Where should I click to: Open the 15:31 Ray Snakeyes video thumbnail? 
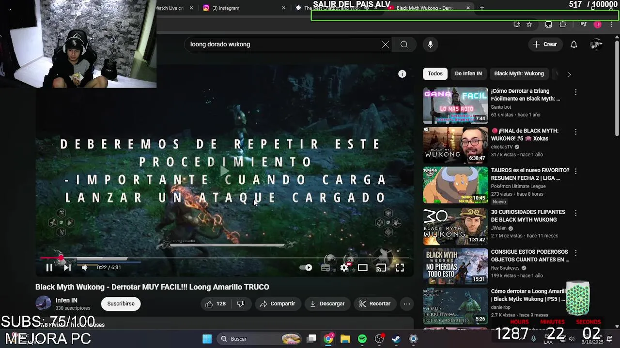[455, 266]
